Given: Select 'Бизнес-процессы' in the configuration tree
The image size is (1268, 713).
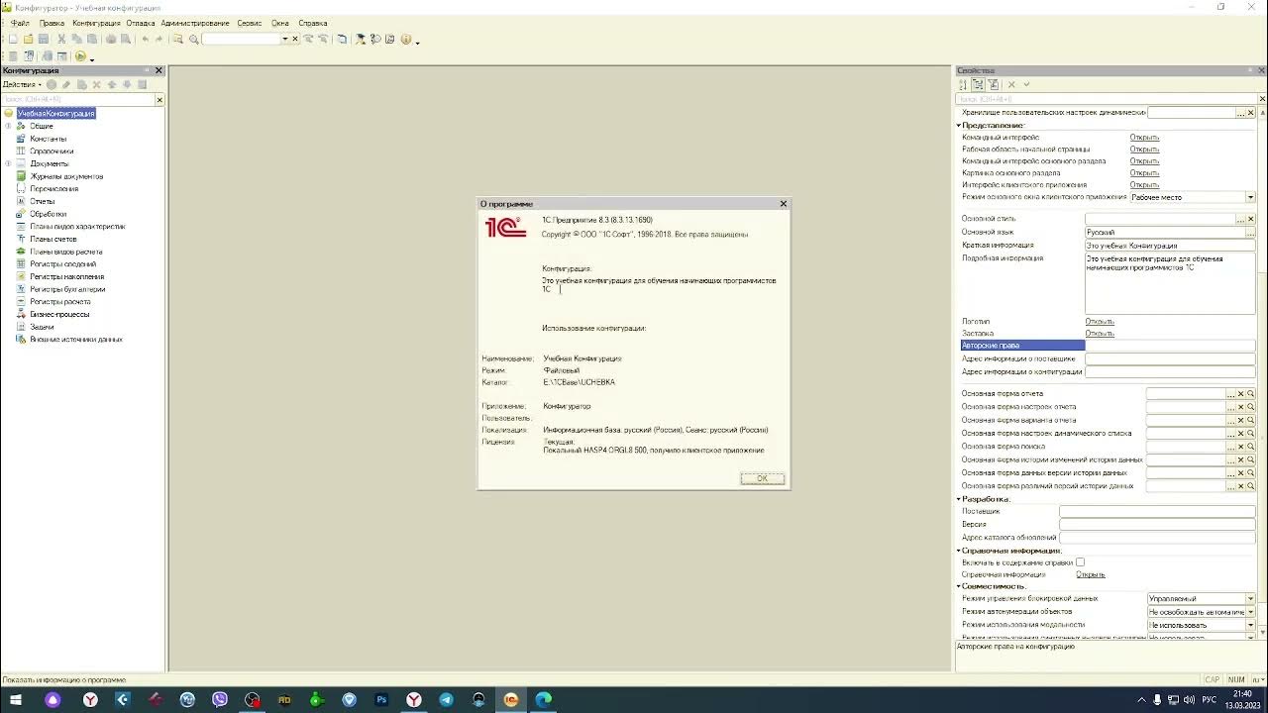Looking at the screenshot, I should click(59, 314).
